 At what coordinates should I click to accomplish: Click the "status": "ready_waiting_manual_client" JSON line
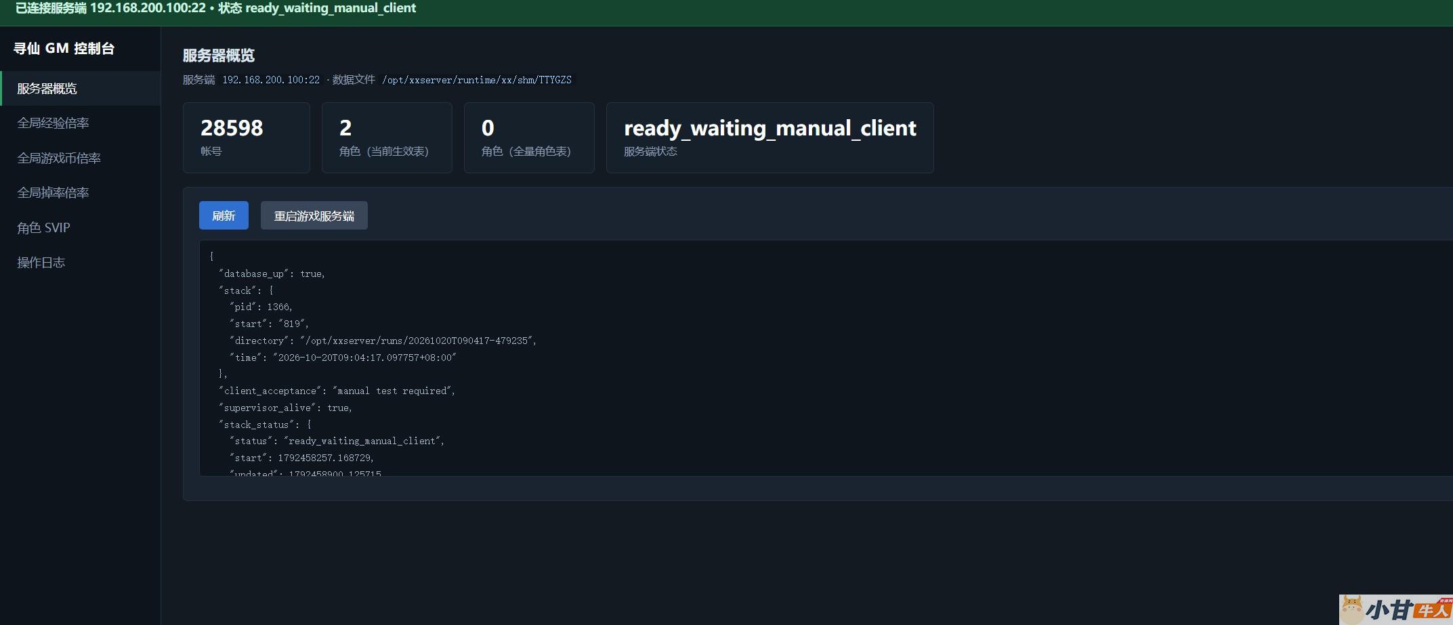pyautogui.click(x=337, y=441)
